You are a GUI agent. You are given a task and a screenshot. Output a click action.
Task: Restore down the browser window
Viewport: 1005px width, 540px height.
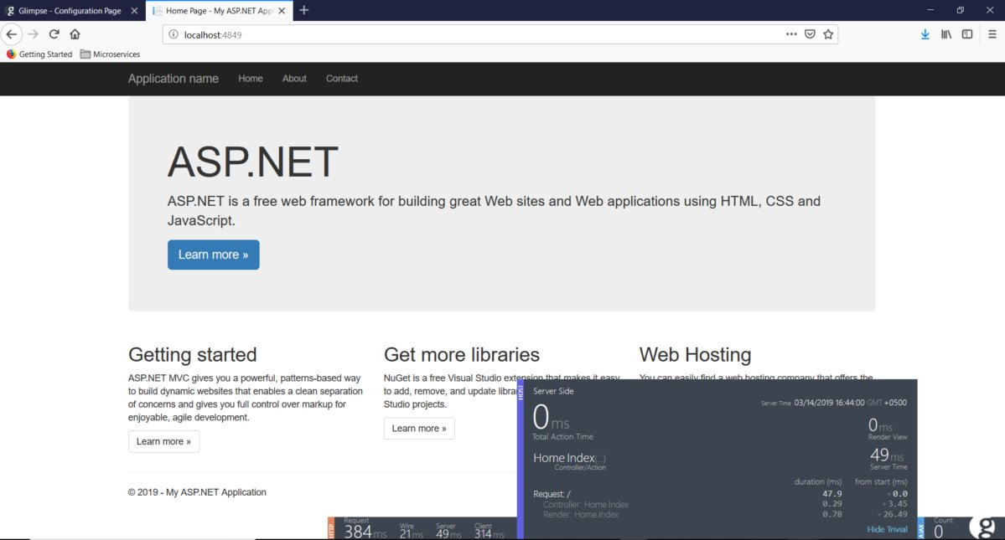tap(960, 10)
